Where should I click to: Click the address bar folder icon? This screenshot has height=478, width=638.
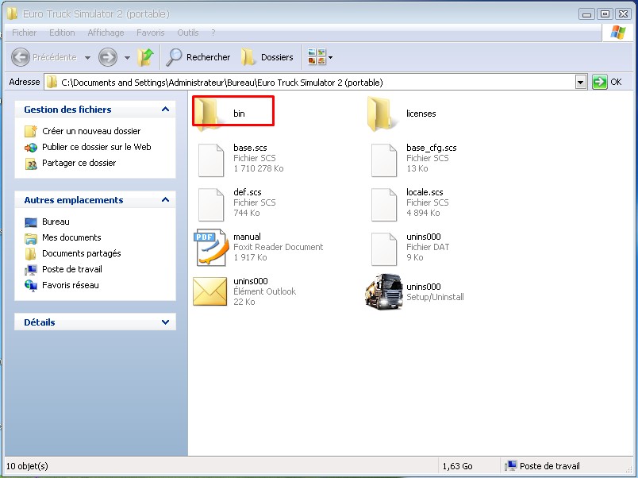[x=52, y=83]
